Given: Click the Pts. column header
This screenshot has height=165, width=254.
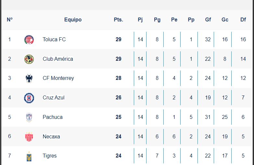Looking at the screenshot, I should (118, 20).
